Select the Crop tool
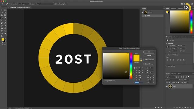Screen dimensions: 194x109 [2, 15]
